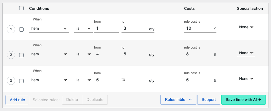This screenshot has width=271, height=111.
Task: Click the 'from' field of rule 2 showing 4
Action: tap(106, 54)
